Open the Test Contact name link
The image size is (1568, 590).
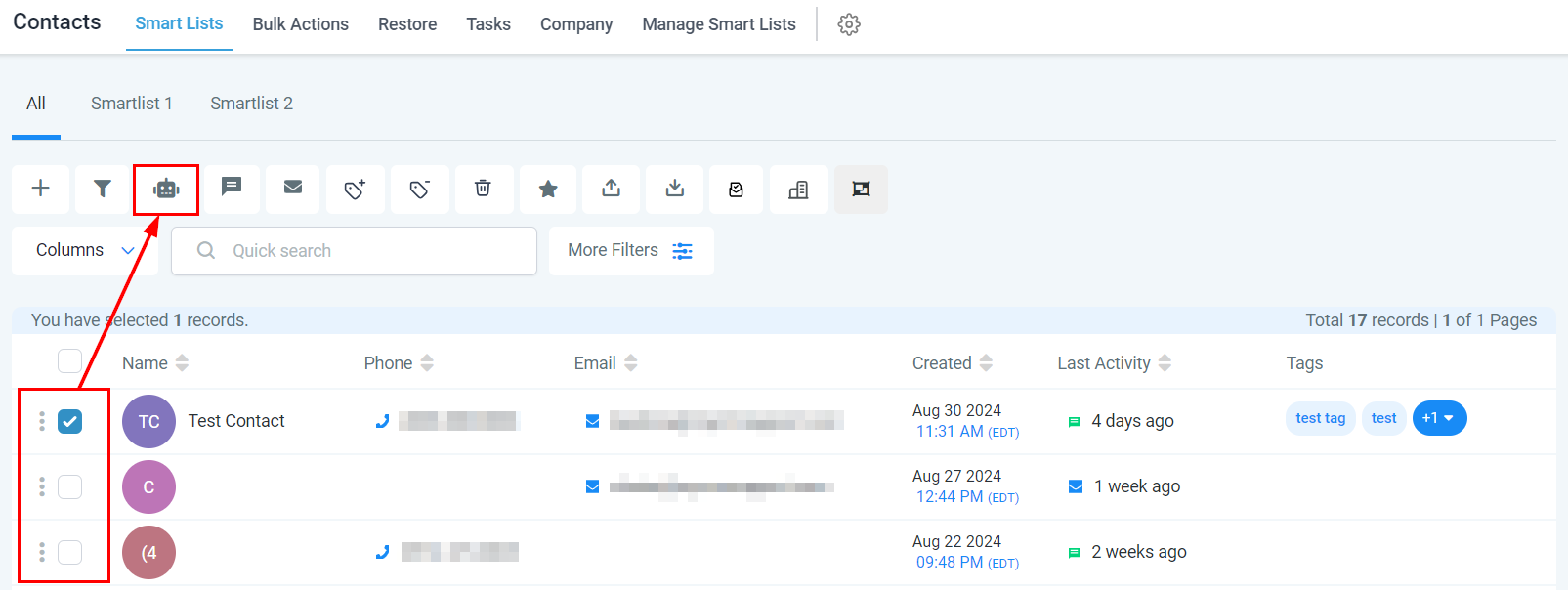236,421
